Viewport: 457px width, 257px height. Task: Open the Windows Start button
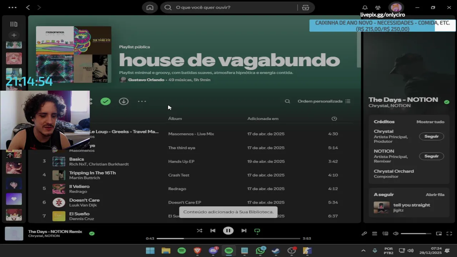click(x=150, y=251)
